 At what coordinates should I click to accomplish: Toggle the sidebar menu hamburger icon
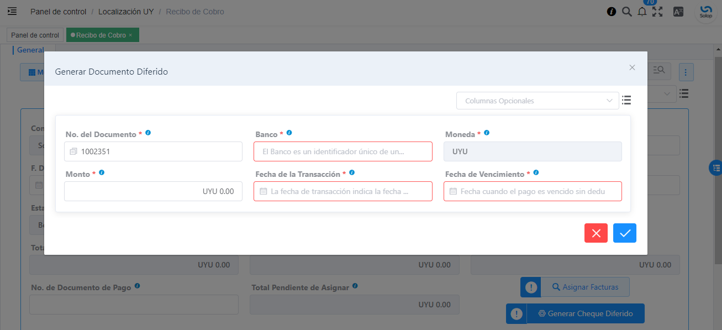pyautogui.click(x=12, y=11)
